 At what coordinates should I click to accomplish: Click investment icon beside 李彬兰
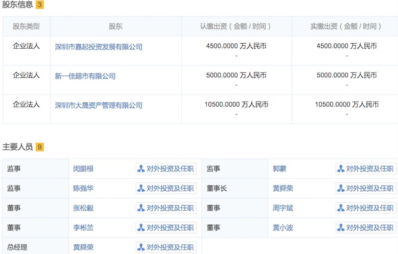(x=141, y=227)
